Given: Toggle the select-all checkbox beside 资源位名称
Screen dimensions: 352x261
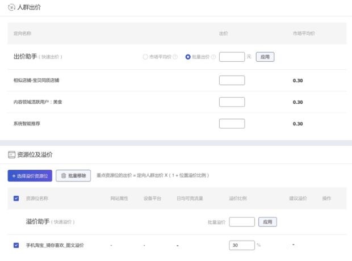Looking at the screenshot, I should [16, 198].
